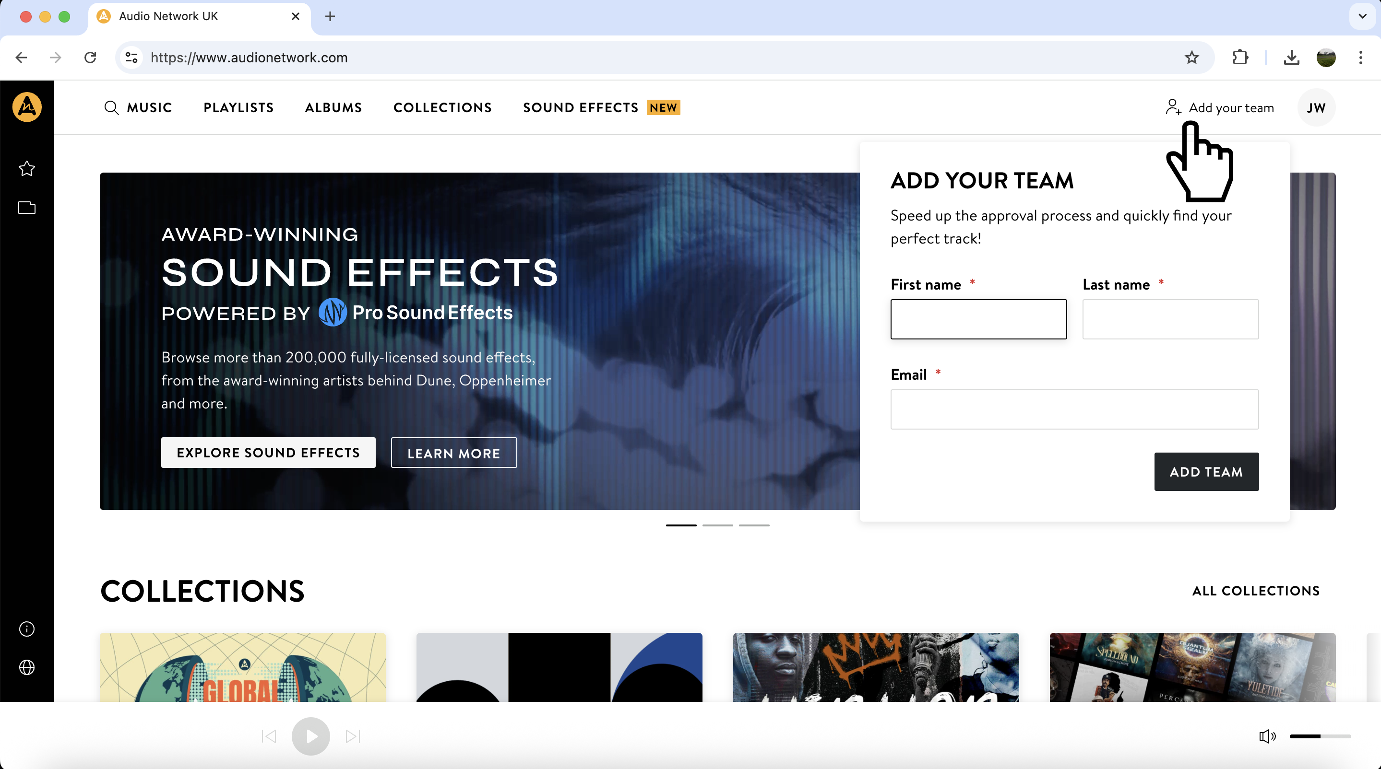This screenshot has height=769, width=1381.
Task: Open projects folder icon in the sidebar
Action: coord(27,208)
